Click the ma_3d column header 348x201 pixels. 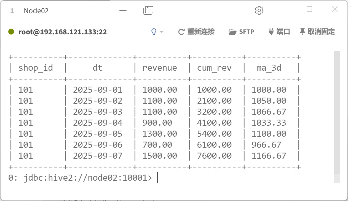pyautogui.click(x=269, y=68)
